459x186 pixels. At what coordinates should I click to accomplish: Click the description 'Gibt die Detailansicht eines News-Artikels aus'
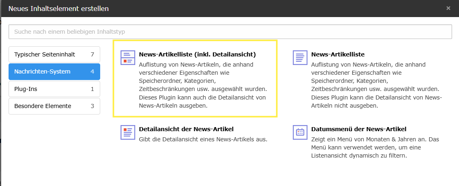[203, 139]
